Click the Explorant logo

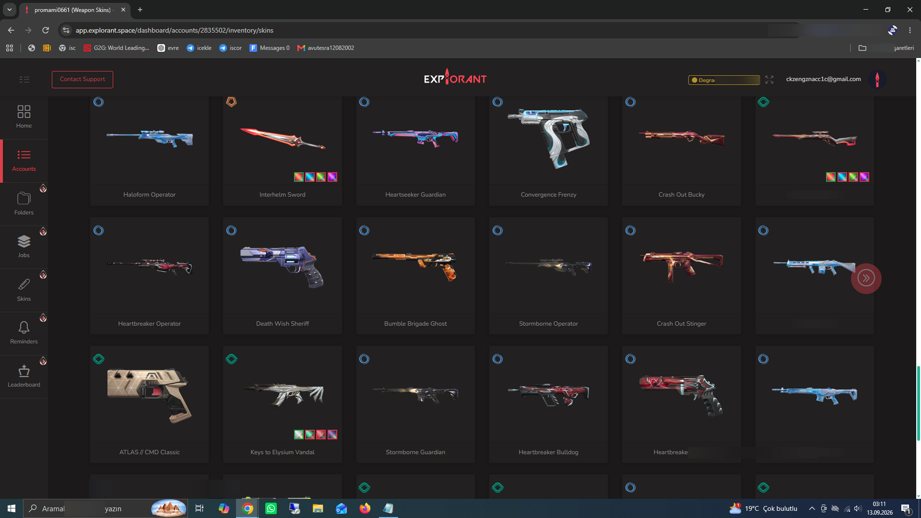(455, 77)
